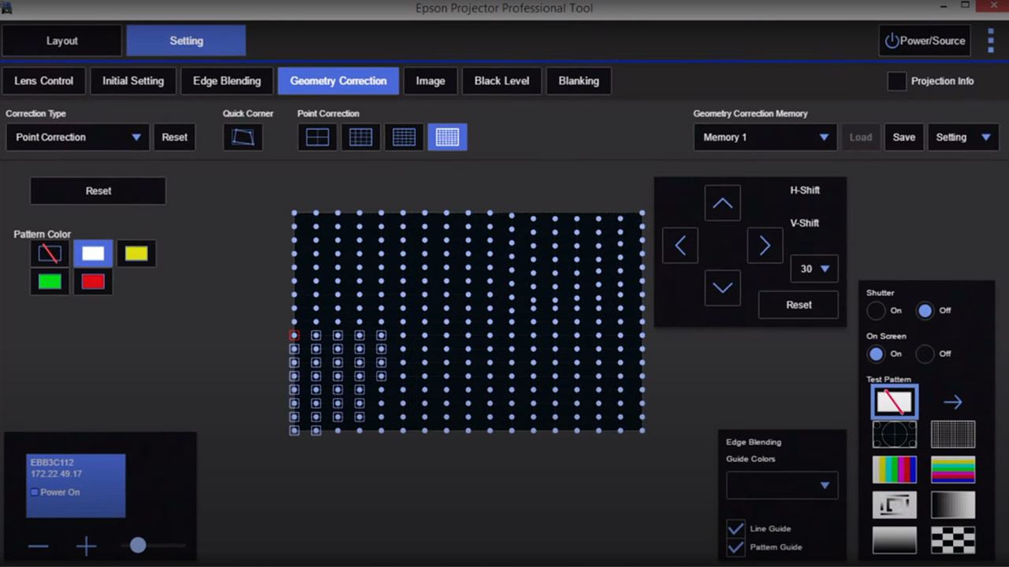The height and width of the screenshot is (567, 1009).
Task: Open the Lens Control tab
Action: tap(44, 81)
